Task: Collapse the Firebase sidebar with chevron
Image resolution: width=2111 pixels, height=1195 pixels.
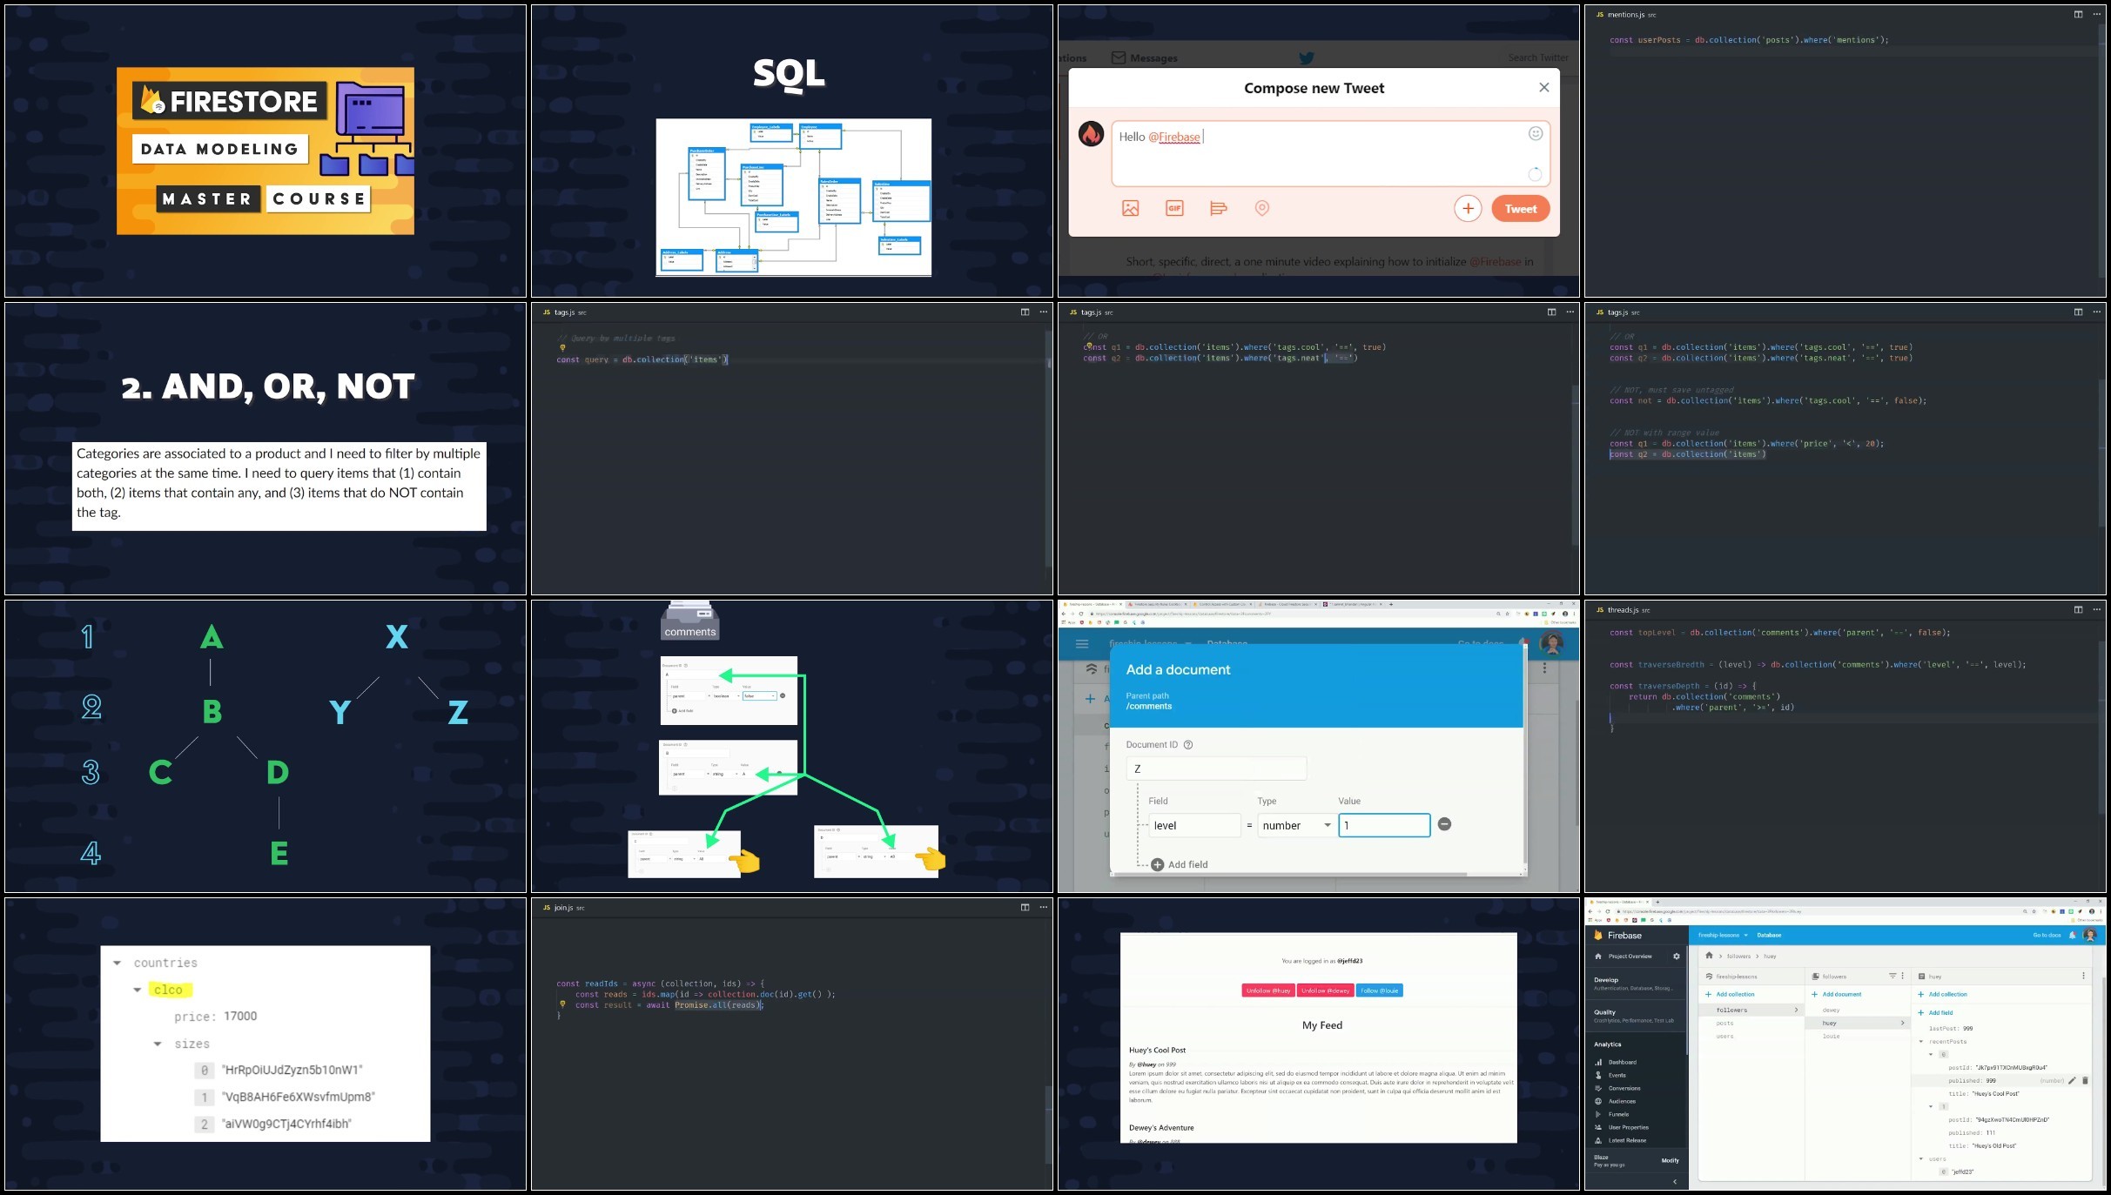Action: click(x=1675, y=1181)
